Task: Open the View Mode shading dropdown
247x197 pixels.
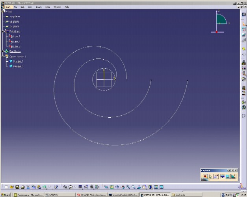Action: click(x=150, y=187)
